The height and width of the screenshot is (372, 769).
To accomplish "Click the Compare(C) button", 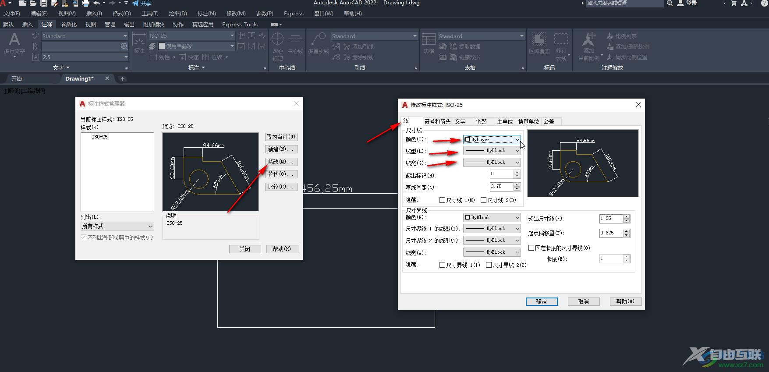I will [x=281, y=187].
